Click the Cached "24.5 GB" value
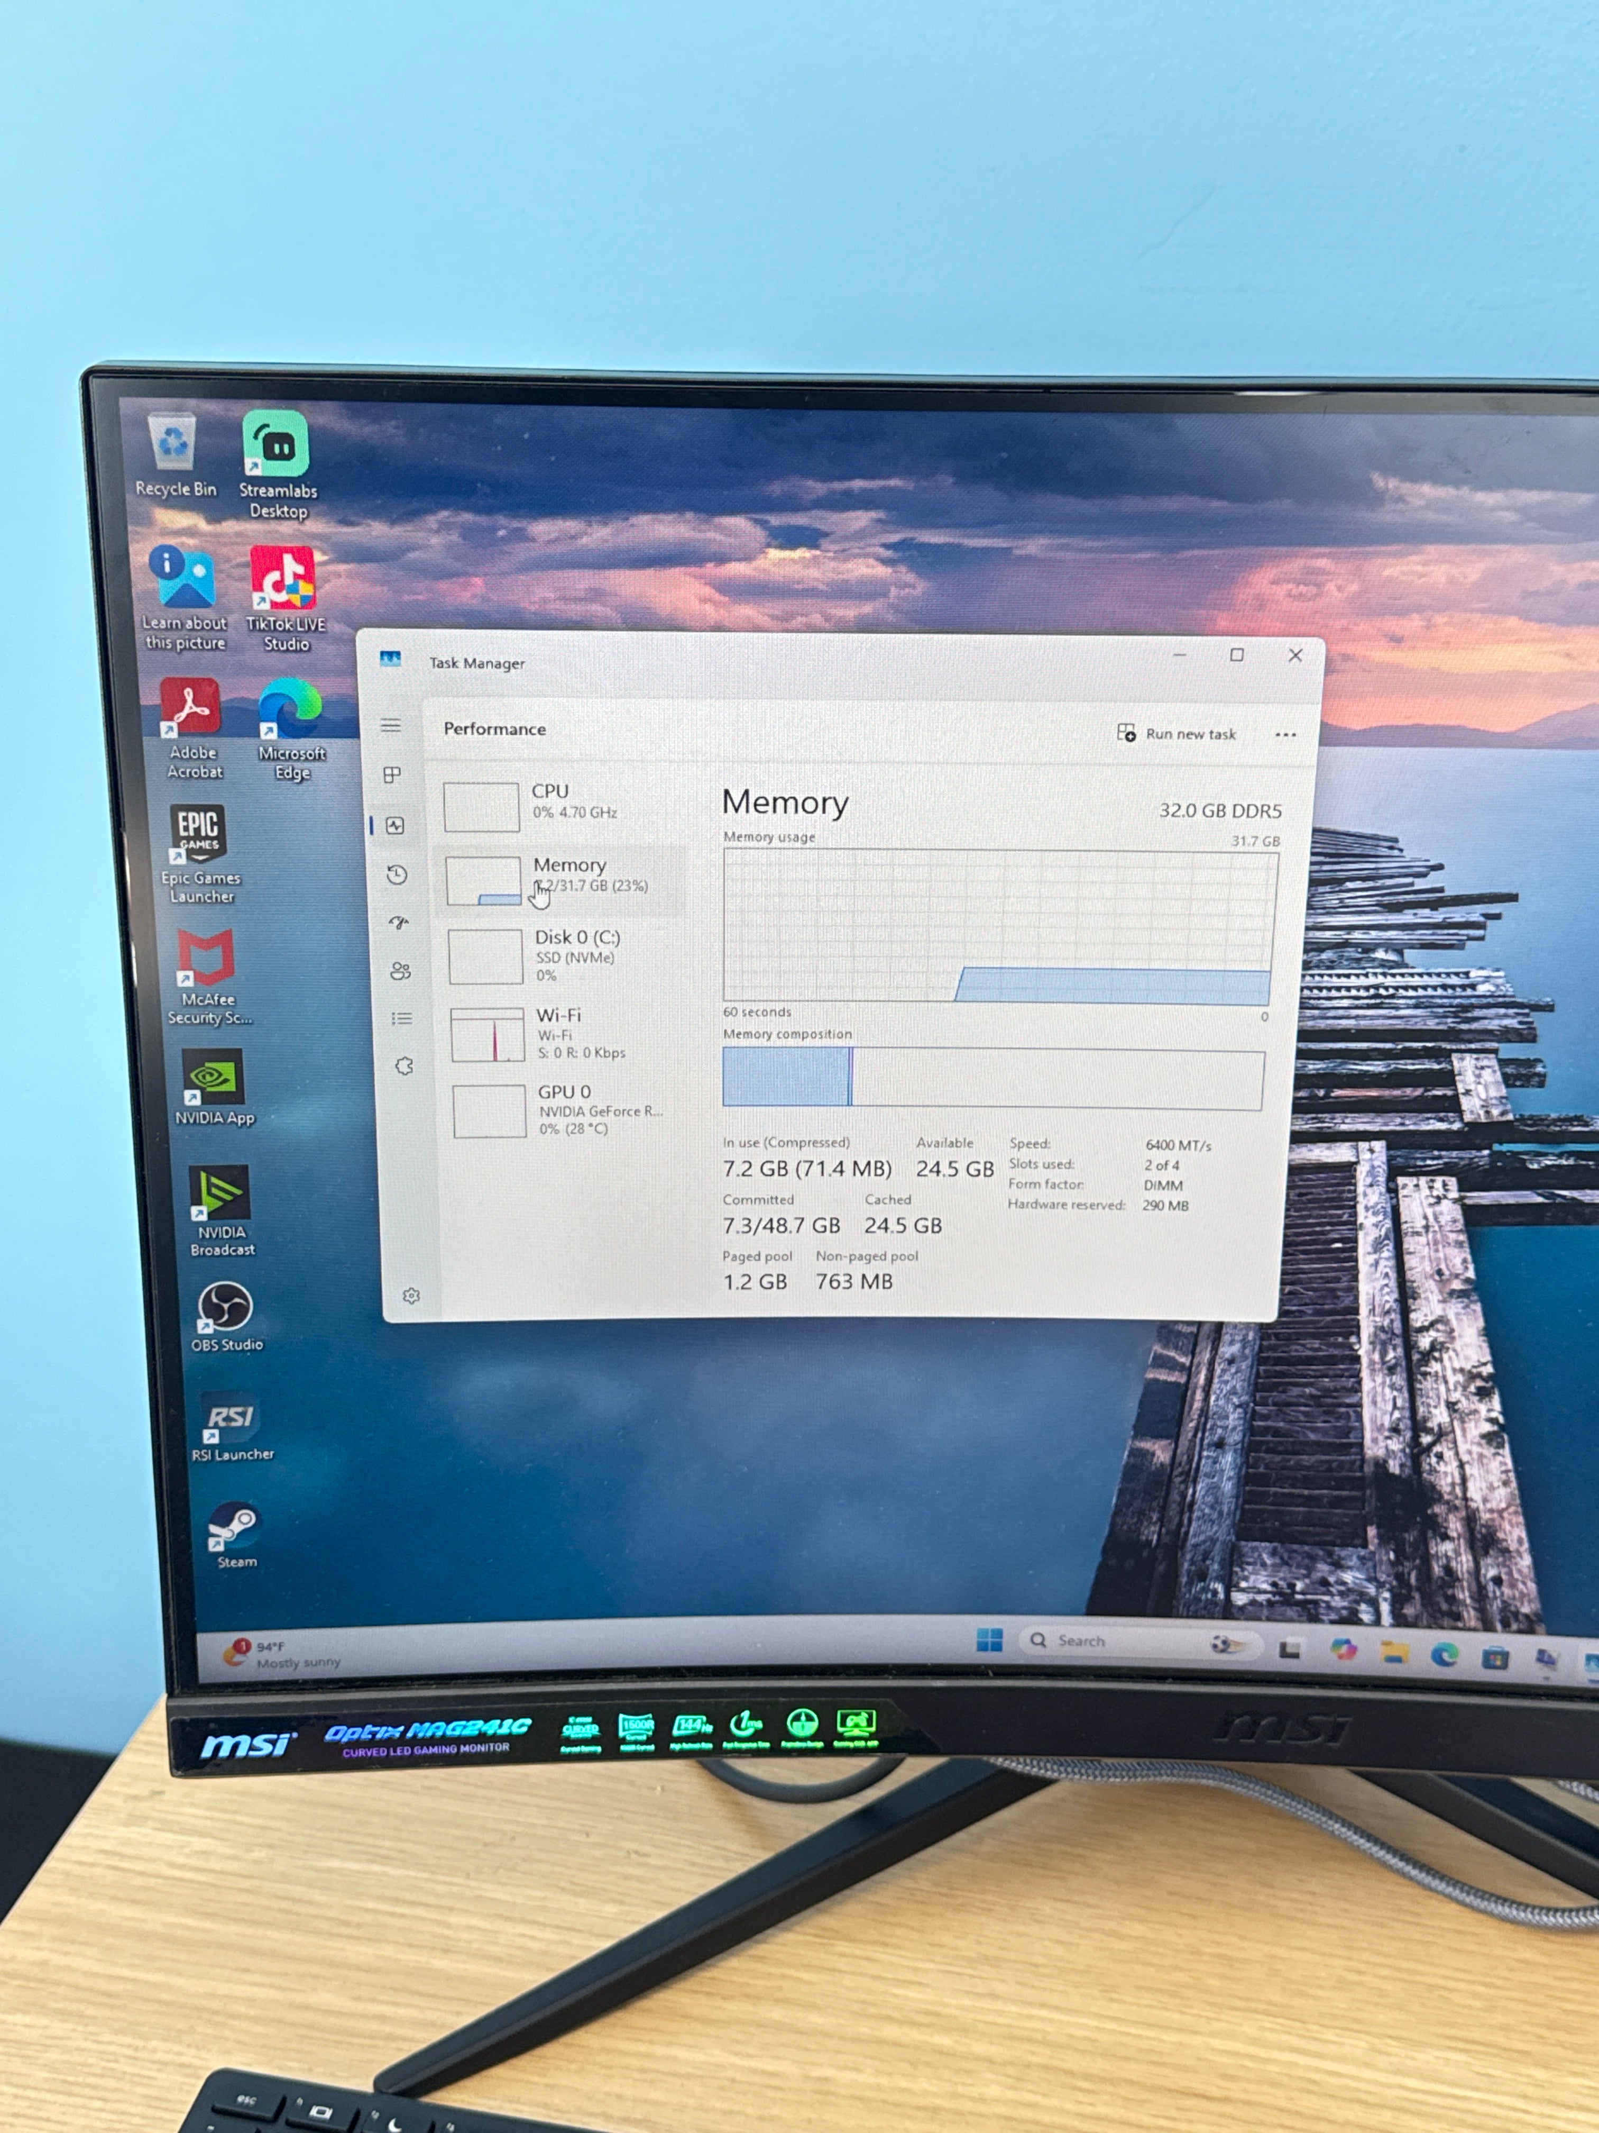The height and width of the screenshot is (2133, 1599). pyautogui.click(x=902, y=1226)
